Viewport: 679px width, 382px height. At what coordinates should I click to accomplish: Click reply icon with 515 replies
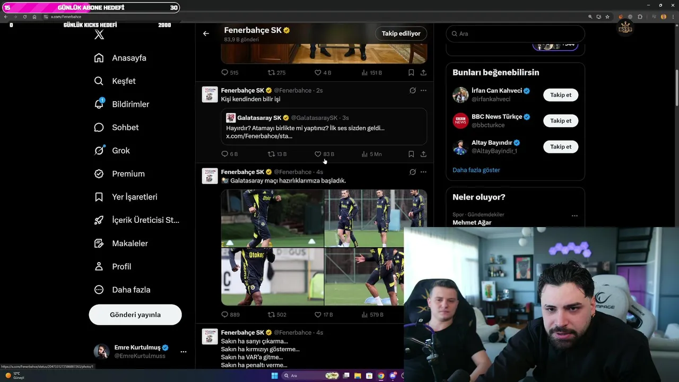point(224,73)
